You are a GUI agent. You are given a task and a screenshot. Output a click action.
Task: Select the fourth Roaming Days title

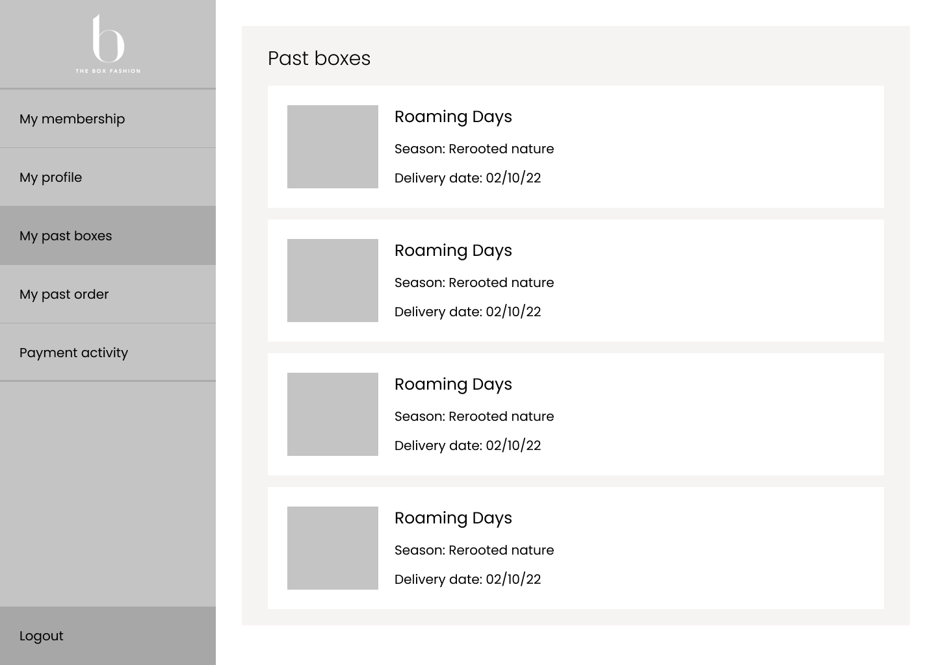(454, 518)
